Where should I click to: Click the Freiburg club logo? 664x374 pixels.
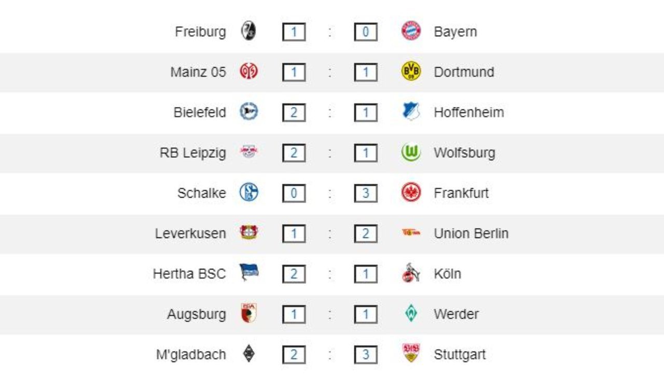(x=248, y=31)
